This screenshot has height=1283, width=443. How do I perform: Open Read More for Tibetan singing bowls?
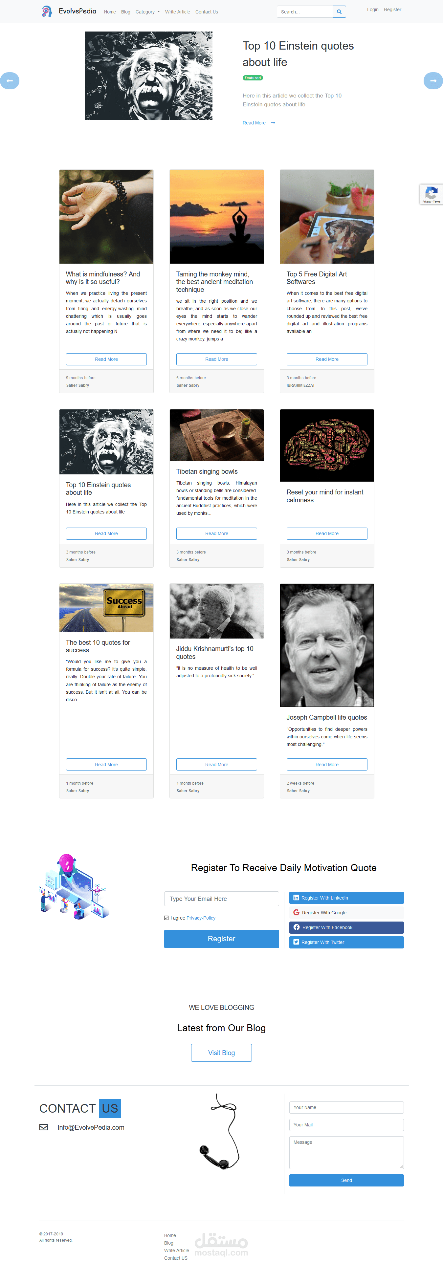click(x=217, y=533)
